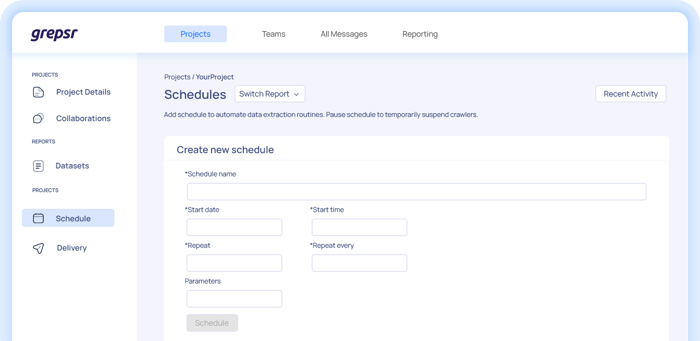Go to All Messages tab
Screen dimensions: 700x341
click(344, 34)
